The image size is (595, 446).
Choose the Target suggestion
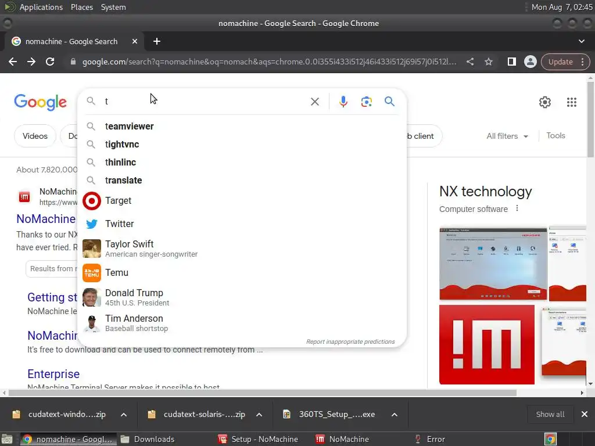(x=242, y=200)
